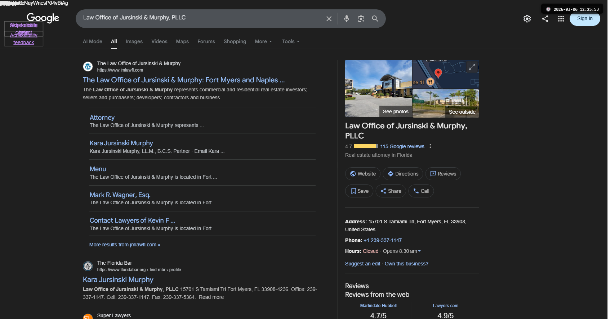615x319 pixels.
Task: Open the Google apps grid
Action: (x=561, y=19)
